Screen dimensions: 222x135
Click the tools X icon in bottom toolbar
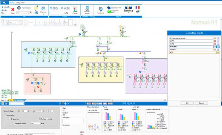(x=68, y=104)
